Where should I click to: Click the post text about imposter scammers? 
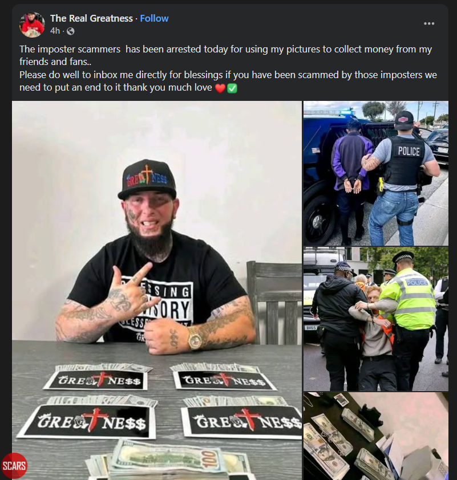(x=228, y=68)
